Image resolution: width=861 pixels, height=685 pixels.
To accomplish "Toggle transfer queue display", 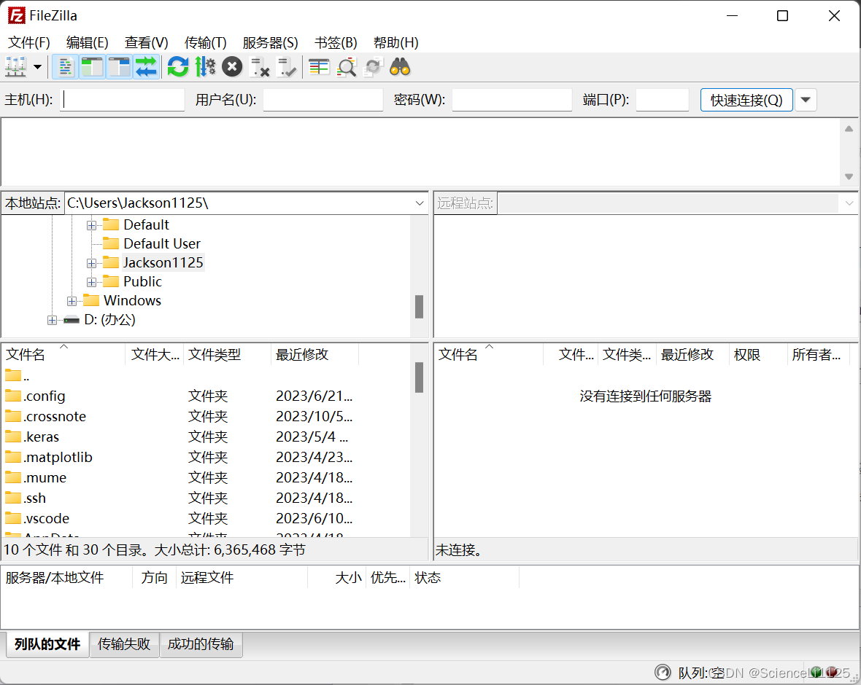I will 146,68.
